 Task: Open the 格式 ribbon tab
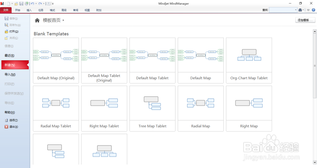pos(52,10)
